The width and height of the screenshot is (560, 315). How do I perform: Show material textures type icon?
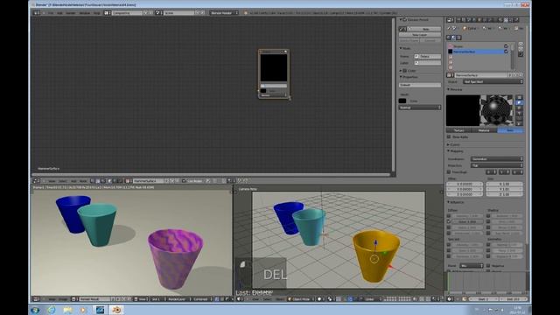(453, 38)
